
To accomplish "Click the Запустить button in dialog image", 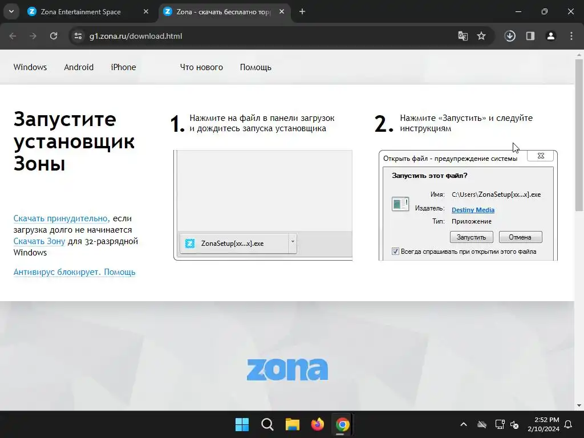I will point(471,237).
